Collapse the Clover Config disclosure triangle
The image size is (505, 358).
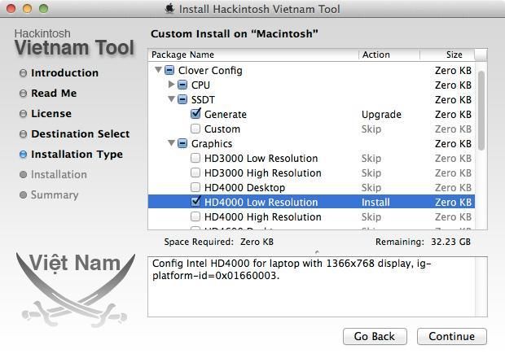tap(158, 70)
